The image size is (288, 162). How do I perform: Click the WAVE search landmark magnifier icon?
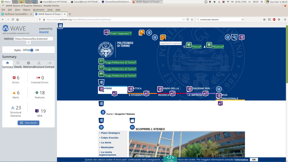[x=234, y=37]
